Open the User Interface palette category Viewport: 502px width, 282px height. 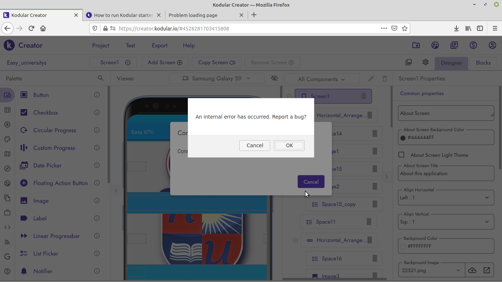click(x=7, y=95)
